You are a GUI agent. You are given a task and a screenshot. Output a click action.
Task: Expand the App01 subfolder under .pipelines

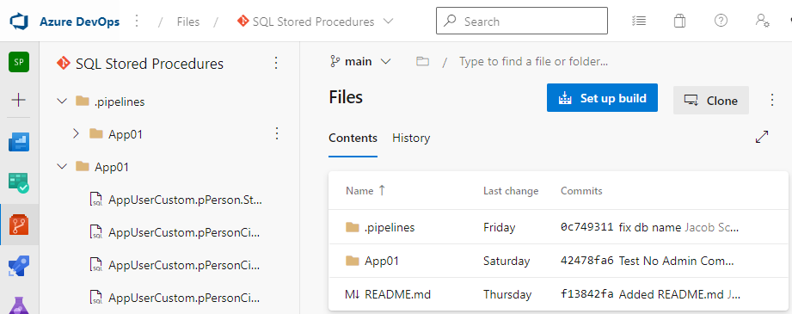77,133
